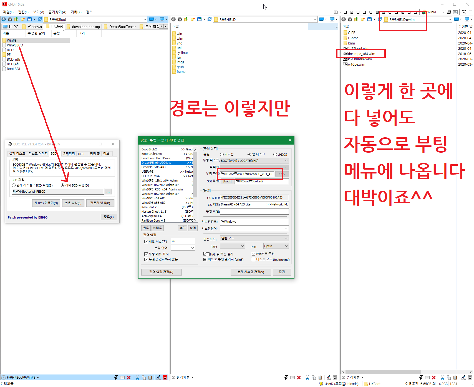This screenshot has width=474, height=387.
Task: Click the 현재 시스템 저장(S) button
Action: (x=251, y=272)
